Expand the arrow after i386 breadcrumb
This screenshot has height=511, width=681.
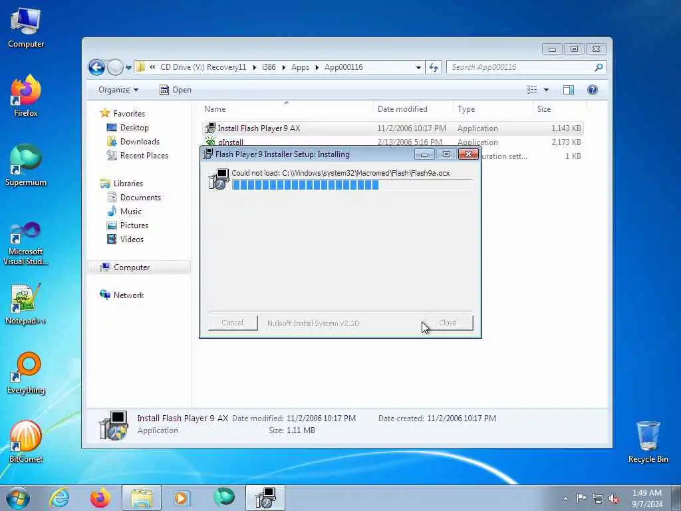283,67
